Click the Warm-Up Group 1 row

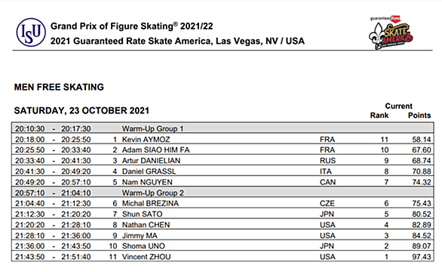(x=223, y=128)
